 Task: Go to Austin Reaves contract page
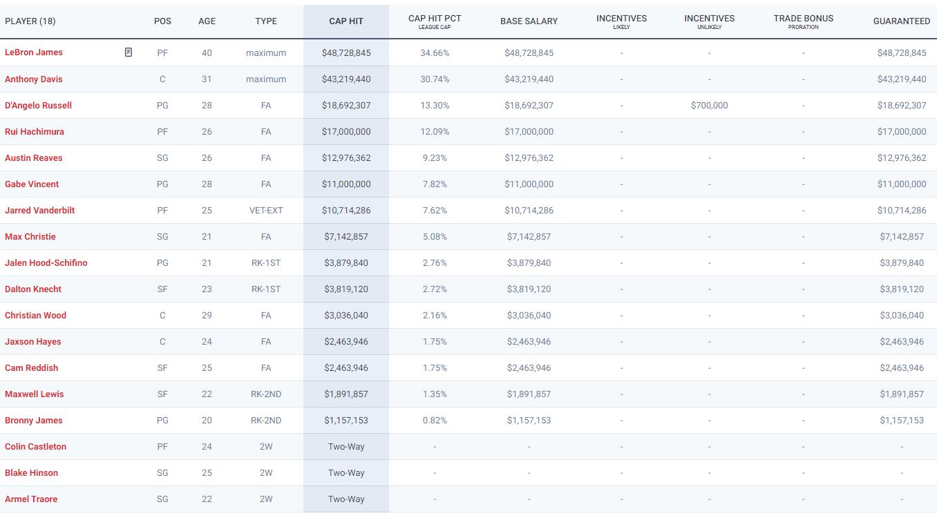click(34, 157)
